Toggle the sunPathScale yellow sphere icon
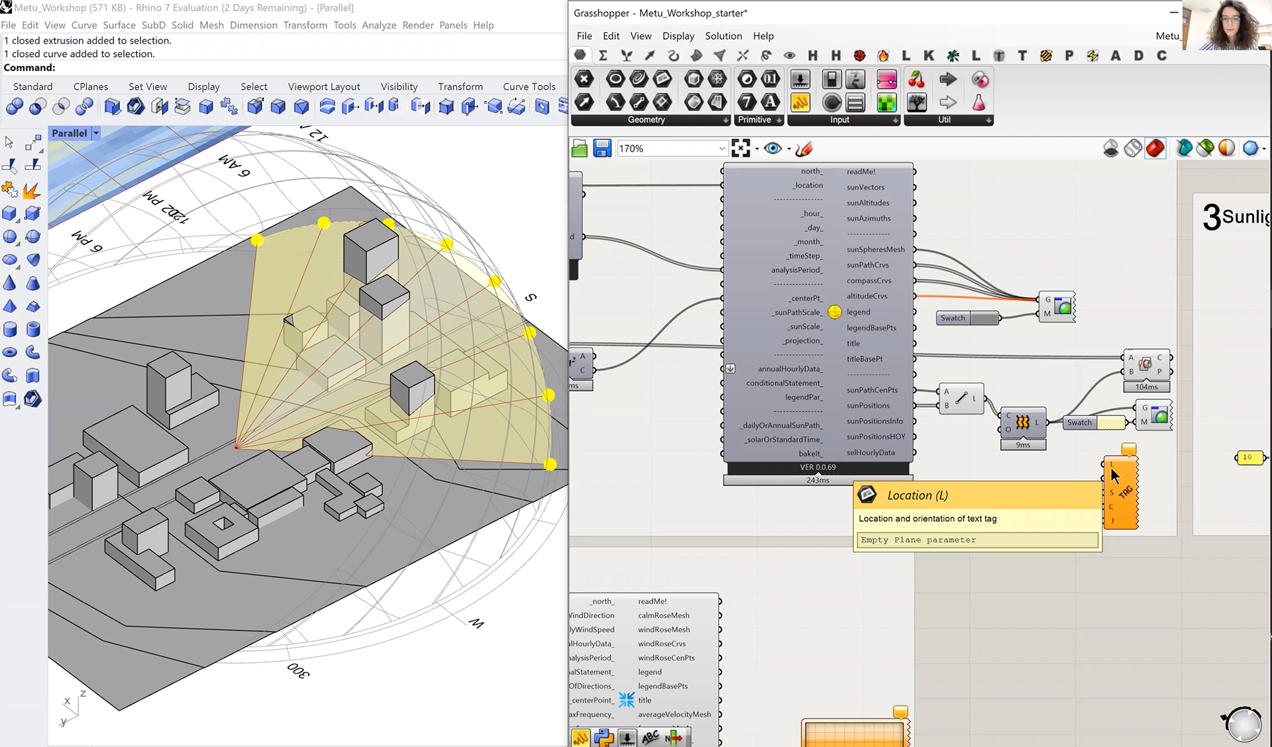The width and height of the screenshot is (1272, 747). pyautogui.click(x=835, y=311)
